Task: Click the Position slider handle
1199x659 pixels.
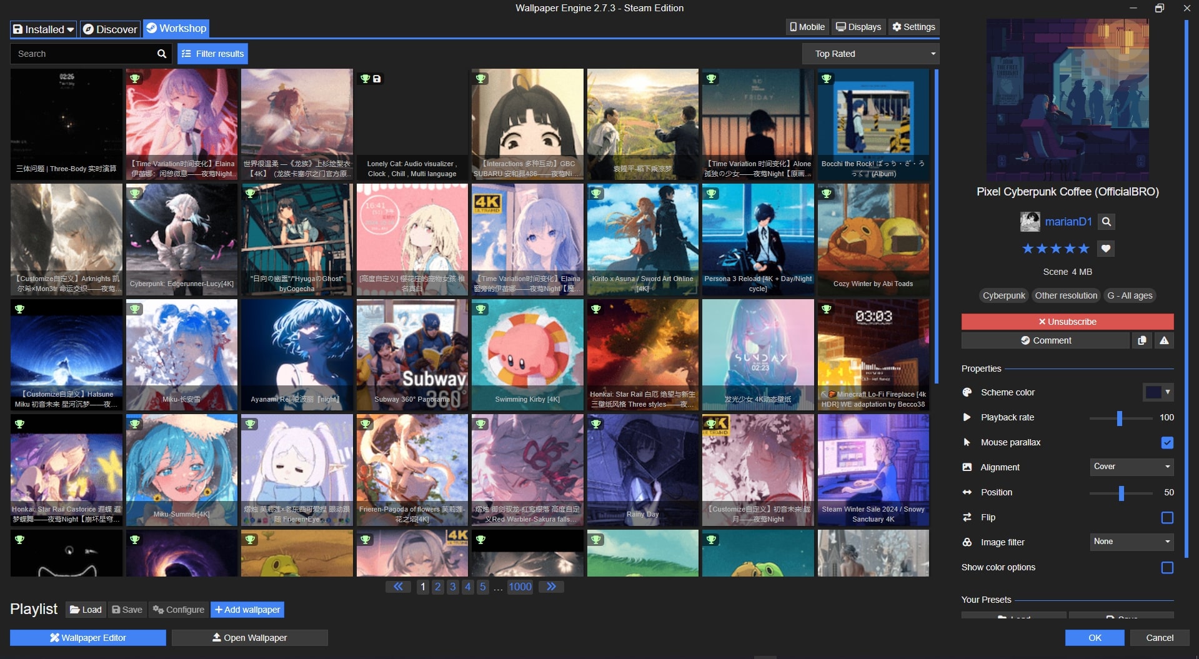Action: pyautogui.click(x=1122, y=493)
